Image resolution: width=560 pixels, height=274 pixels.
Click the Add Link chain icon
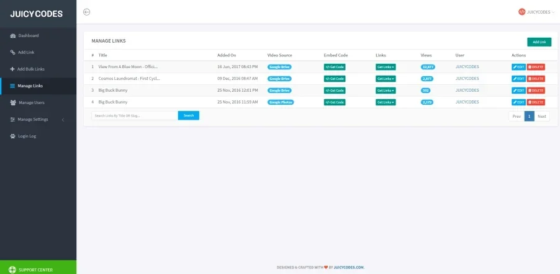[x=13, y=53]
